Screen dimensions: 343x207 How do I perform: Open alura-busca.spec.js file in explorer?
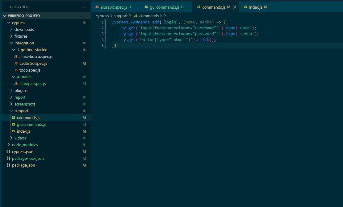pos(36,56)
